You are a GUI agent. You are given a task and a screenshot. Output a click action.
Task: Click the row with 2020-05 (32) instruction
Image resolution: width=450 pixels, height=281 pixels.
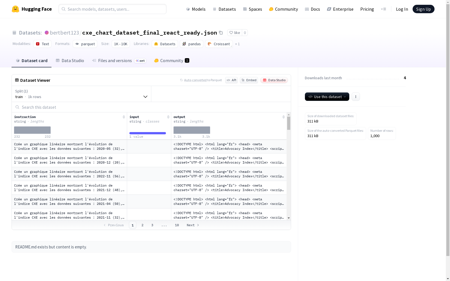coord(149,146)
